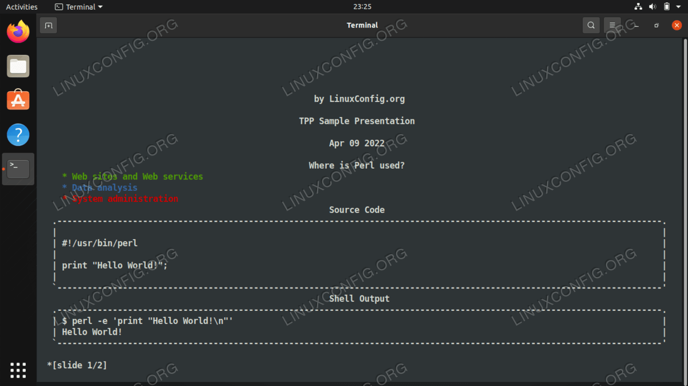688x386 pixels.
Task: Close the Terminal window
Action: pyautogui.click(x=677, y=25)
